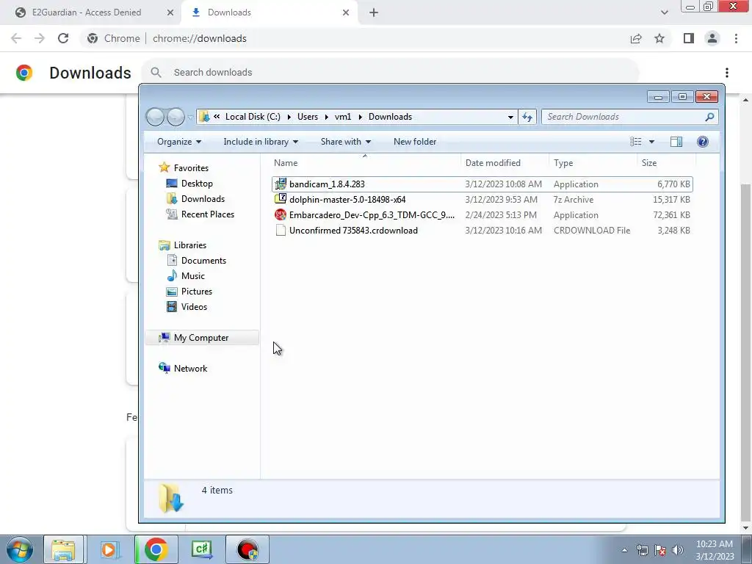Open a new Chrome tab

[374, 12]
